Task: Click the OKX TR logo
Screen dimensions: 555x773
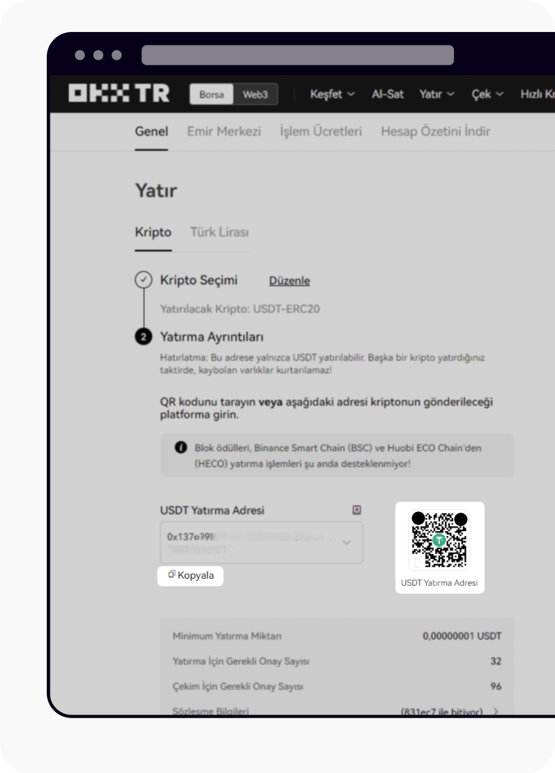Action: (x=119, y=94)
